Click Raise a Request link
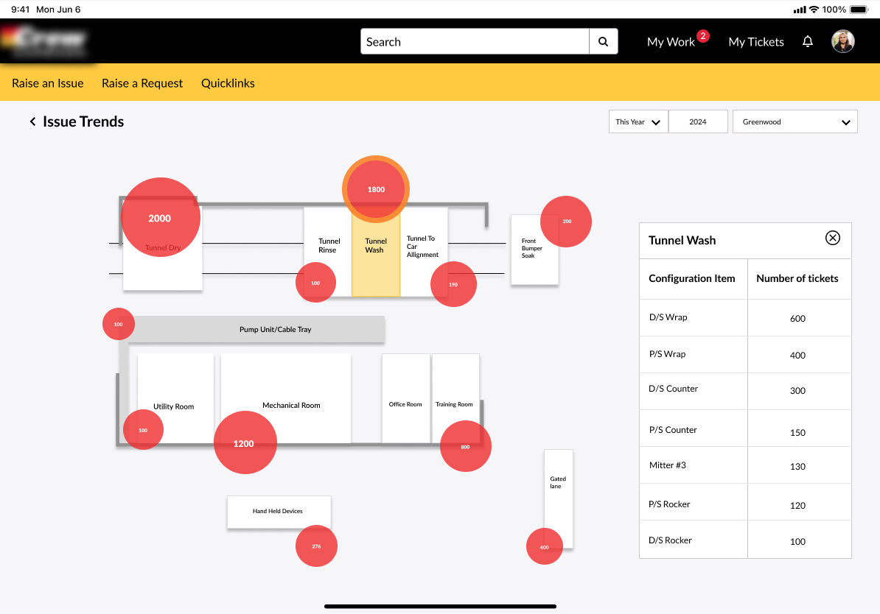This screenshot has width=880, height=614. click(142, 83)
